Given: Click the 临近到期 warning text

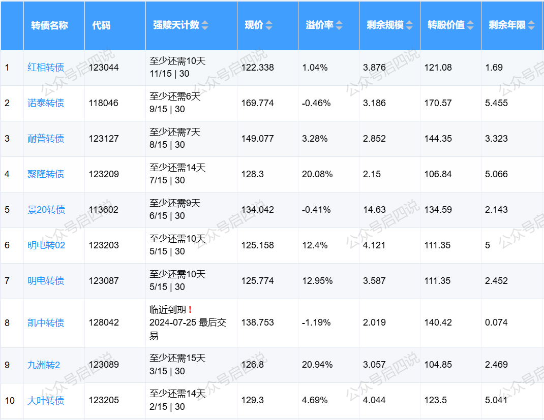Looking at the screenshot, I should click(x=168, y=310).
